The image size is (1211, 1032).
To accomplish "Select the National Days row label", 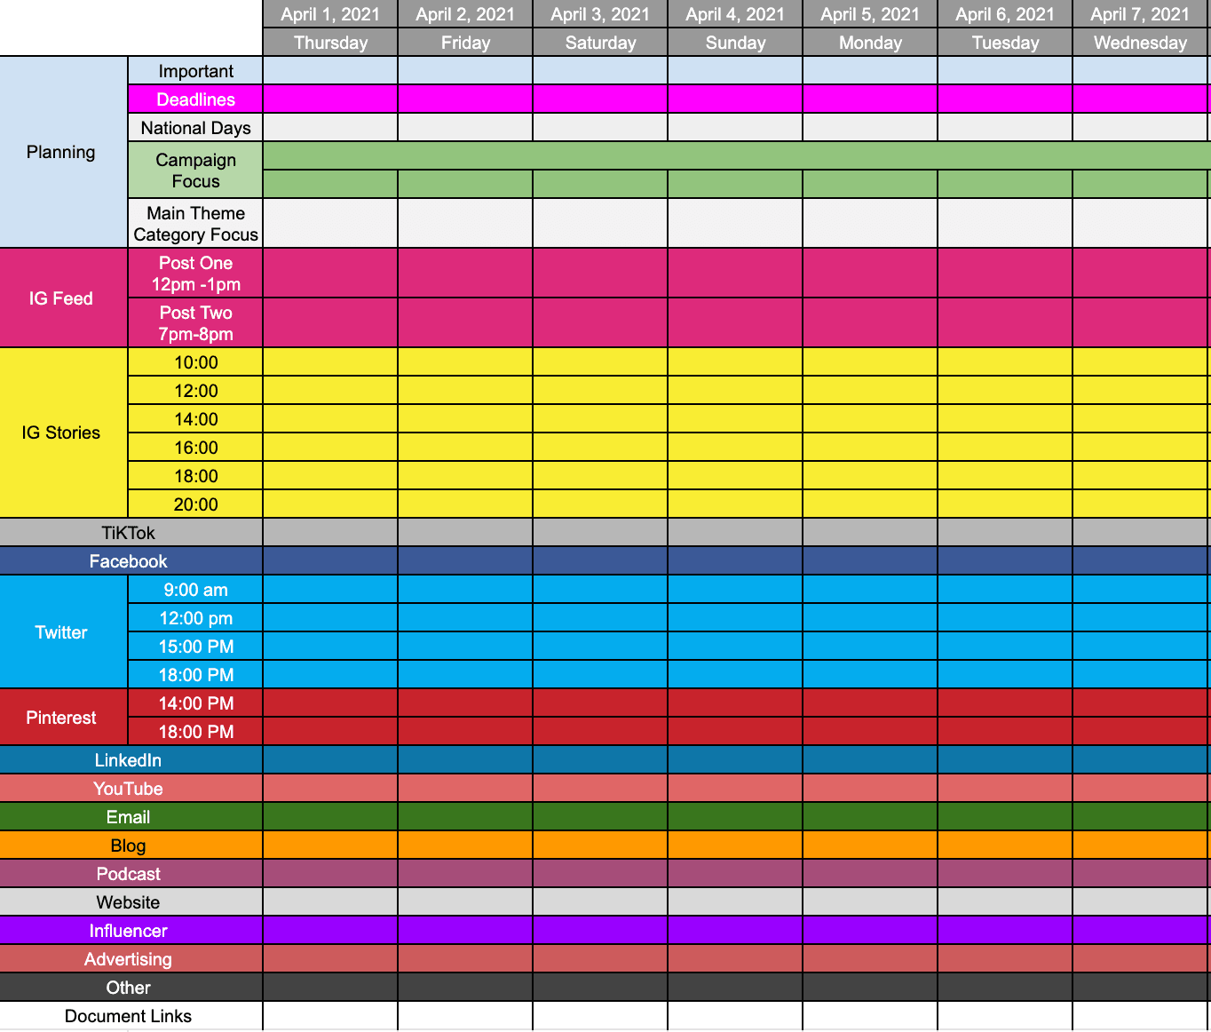I will (195, 127).
